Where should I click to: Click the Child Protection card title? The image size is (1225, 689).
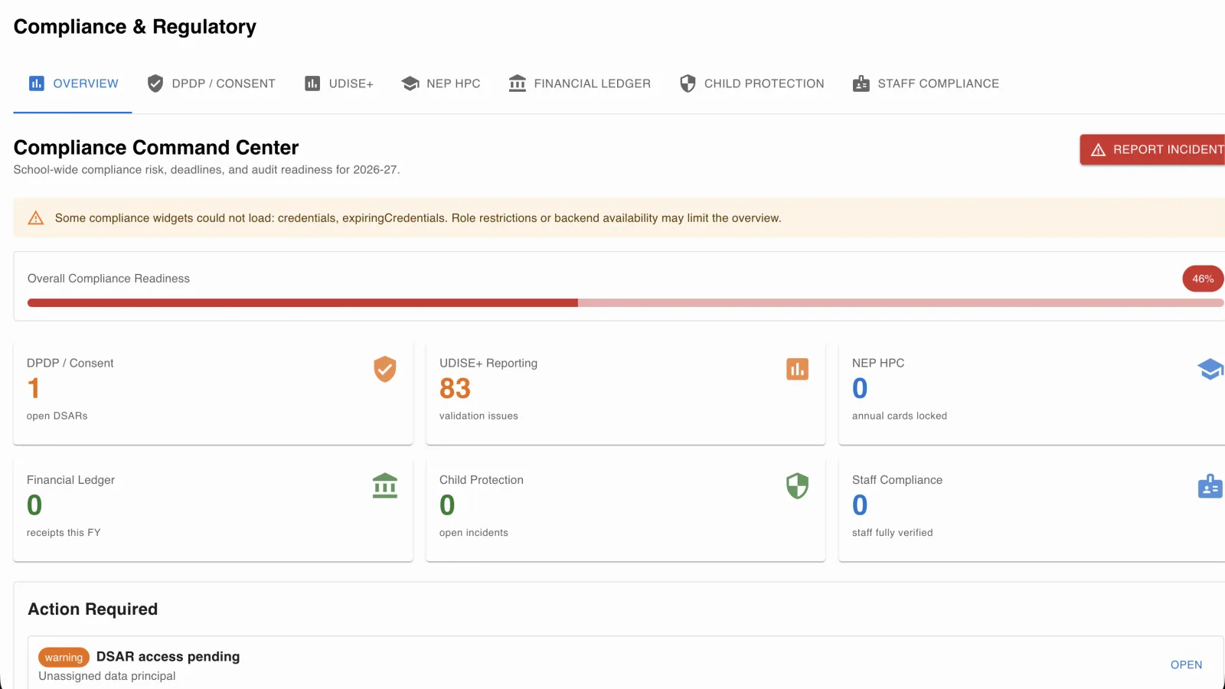tap(482, 480)
